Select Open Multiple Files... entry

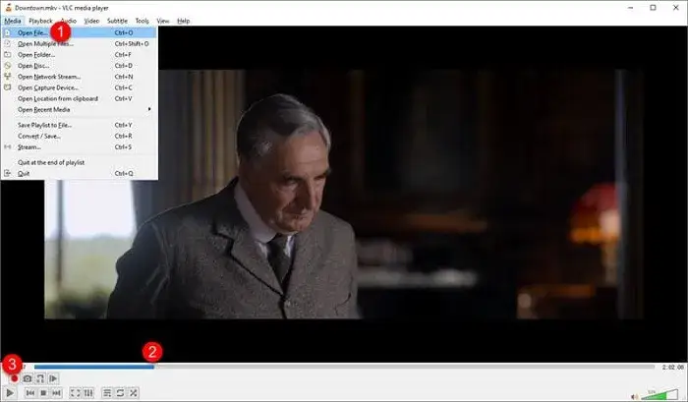click(x=79, y=43)
